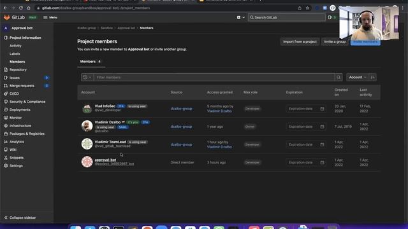Select the Members 4 tab
This screenshot has height=229, width=408.
[91, 62]
